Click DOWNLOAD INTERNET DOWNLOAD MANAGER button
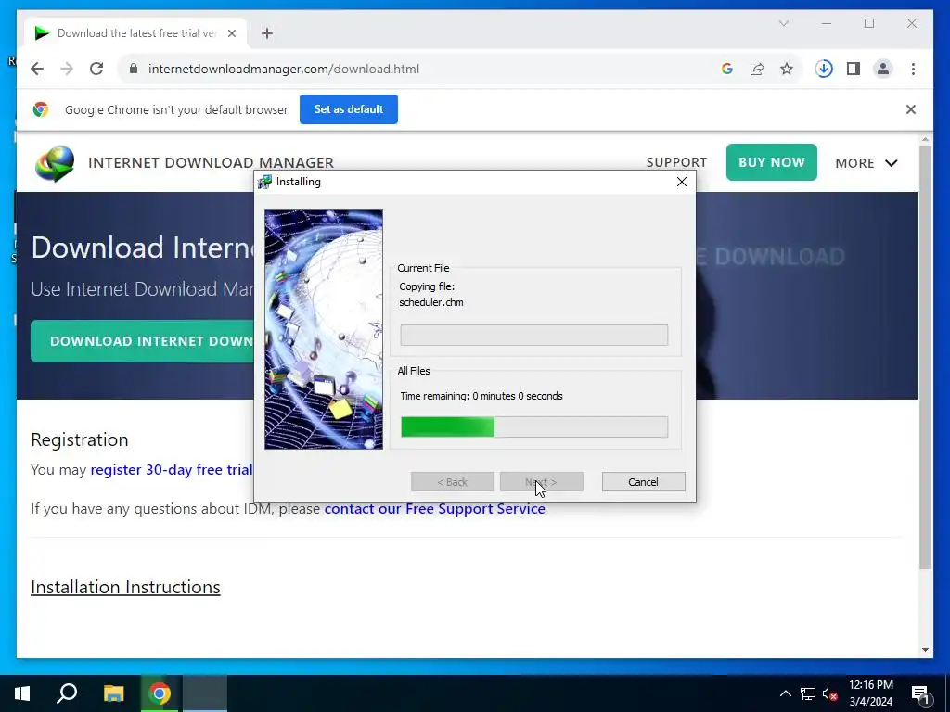The width and height of the screenshot is (950, 712). (143, 341)
